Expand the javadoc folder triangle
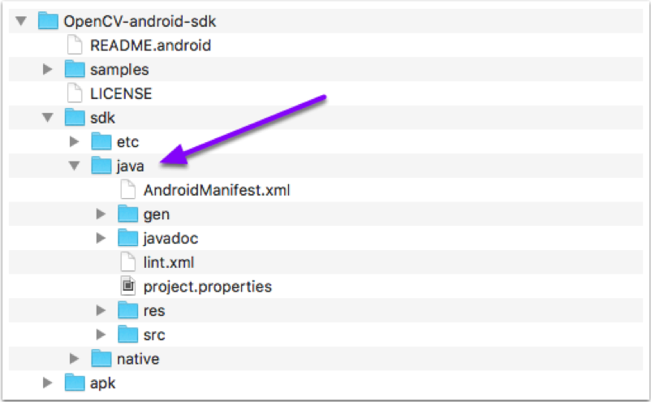Viewport: 651px width, 402px height. (101, 238)
